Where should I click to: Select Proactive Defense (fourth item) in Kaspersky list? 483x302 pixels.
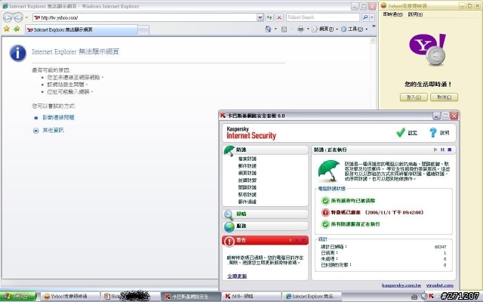247,180
